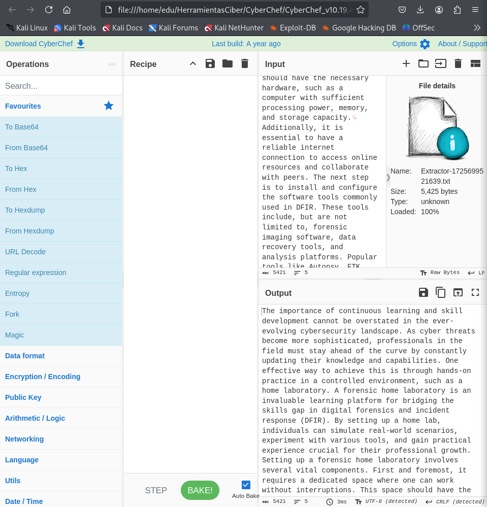Image resolution: width=487 pixels, height=507 pixels.
Task: Open the Kali Tools bookmark
Action: click(75, 28)
